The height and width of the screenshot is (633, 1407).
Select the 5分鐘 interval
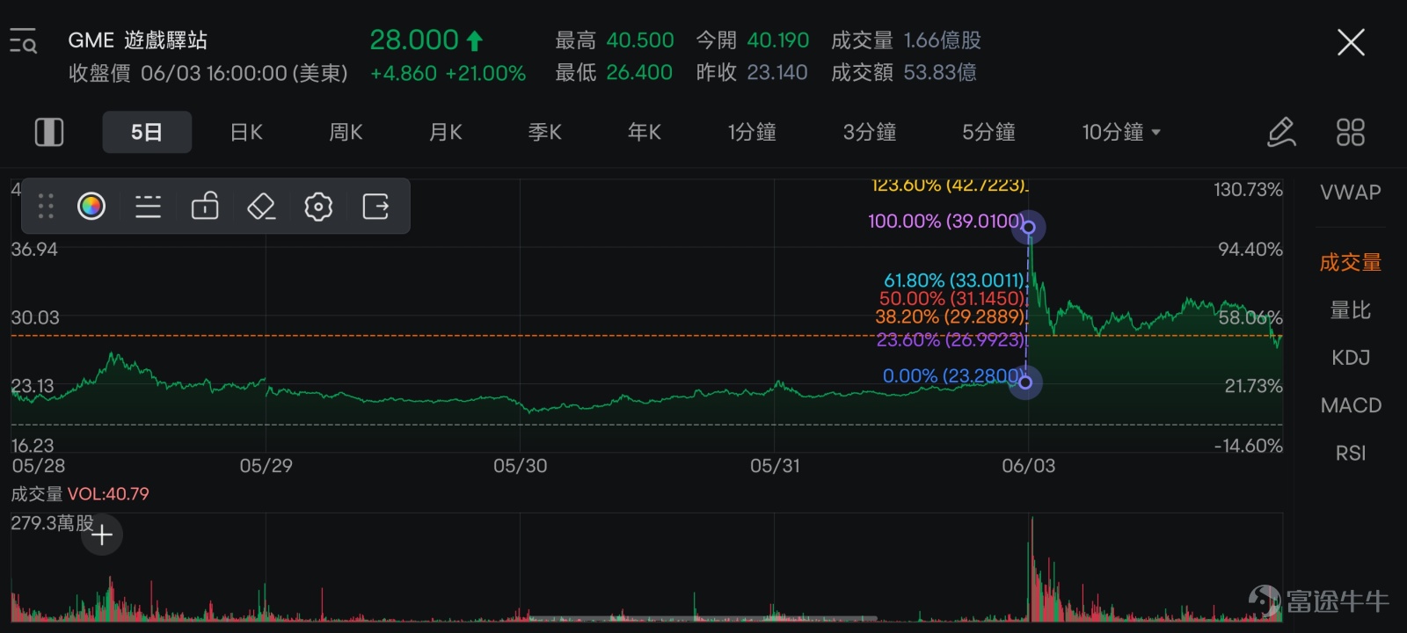988,133
